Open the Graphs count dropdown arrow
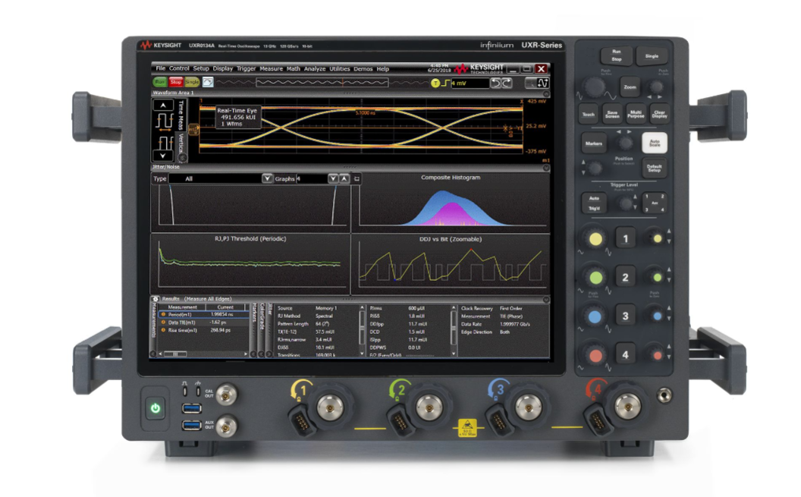This screenshot has height=497, width=801. click(332, 179)
